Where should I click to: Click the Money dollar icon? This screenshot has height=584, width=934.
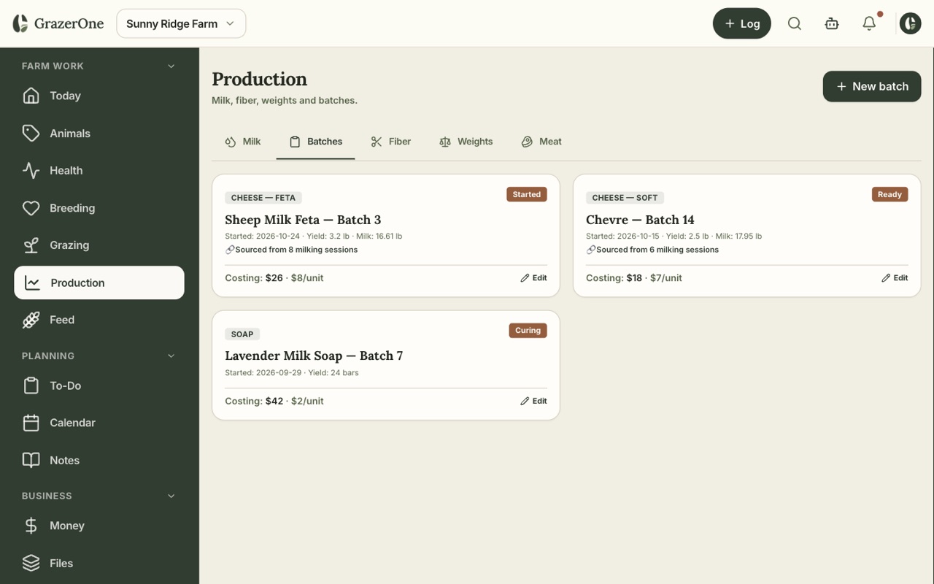(x=31, y=526)
